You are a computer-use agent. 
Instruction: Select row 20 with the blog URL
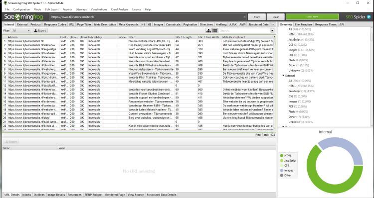[138, 118]
